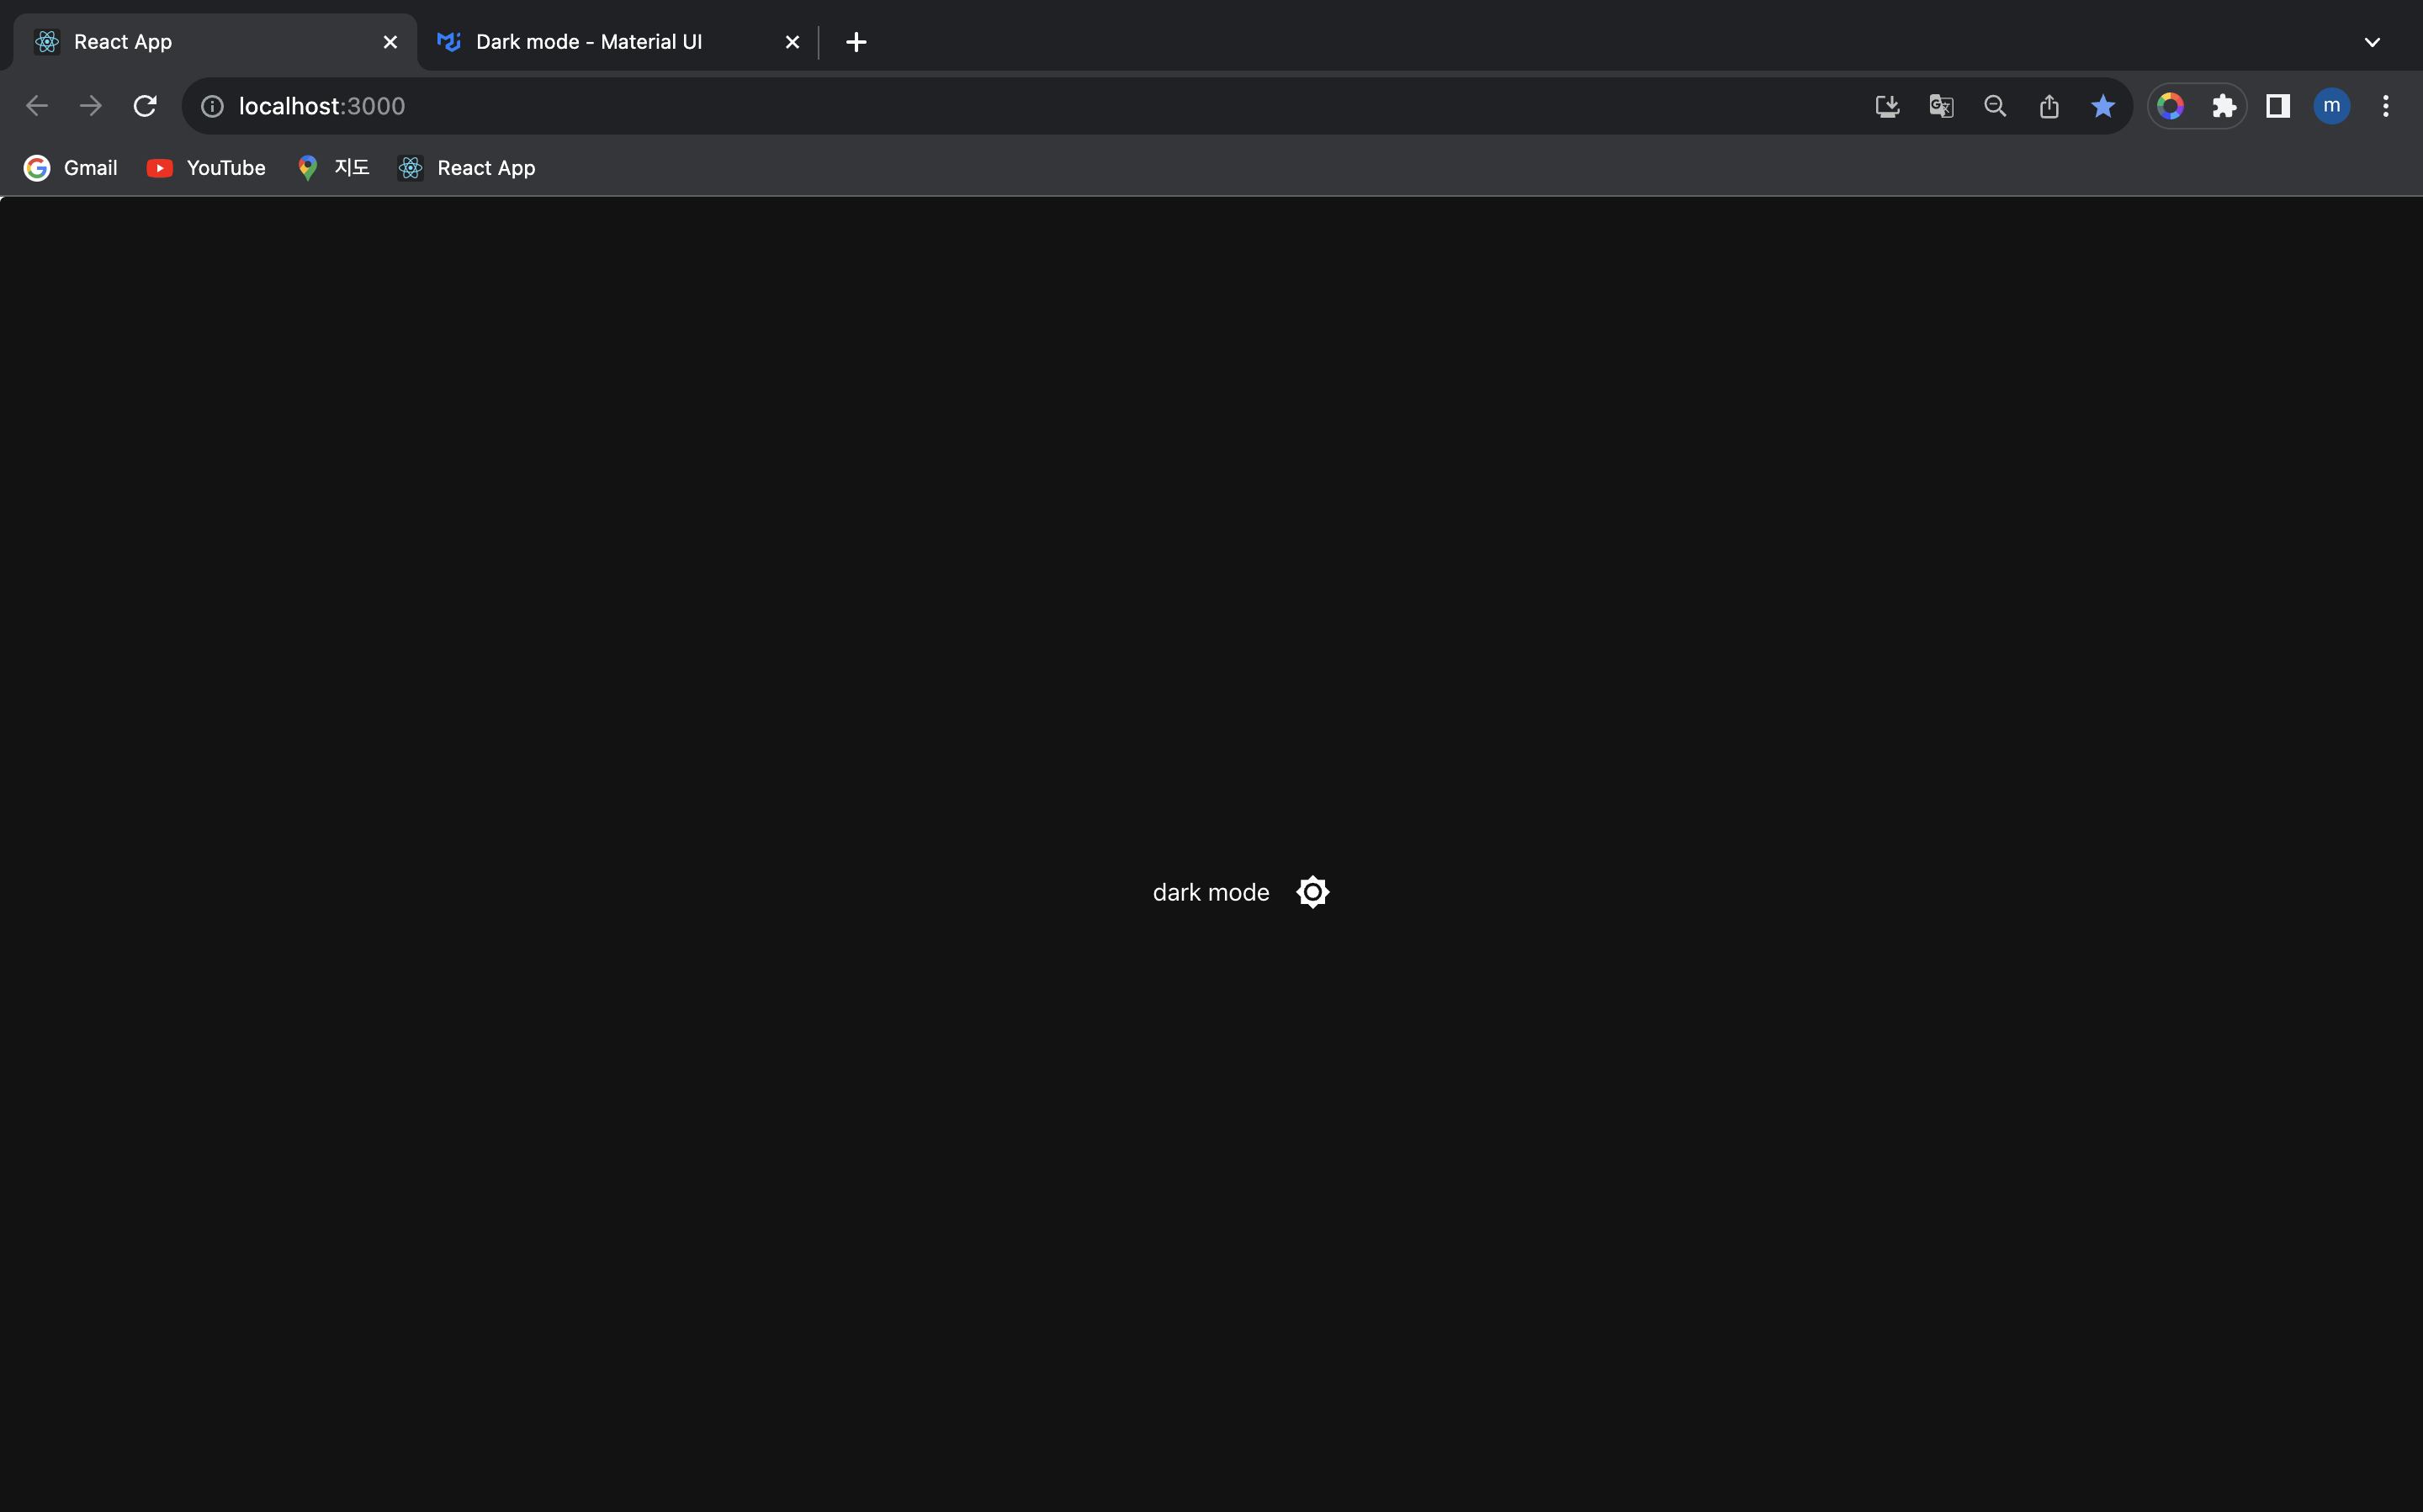This screenshot has height=1512, width=2423.
Task: Toggle the side panel
Action: (2278, 106)
